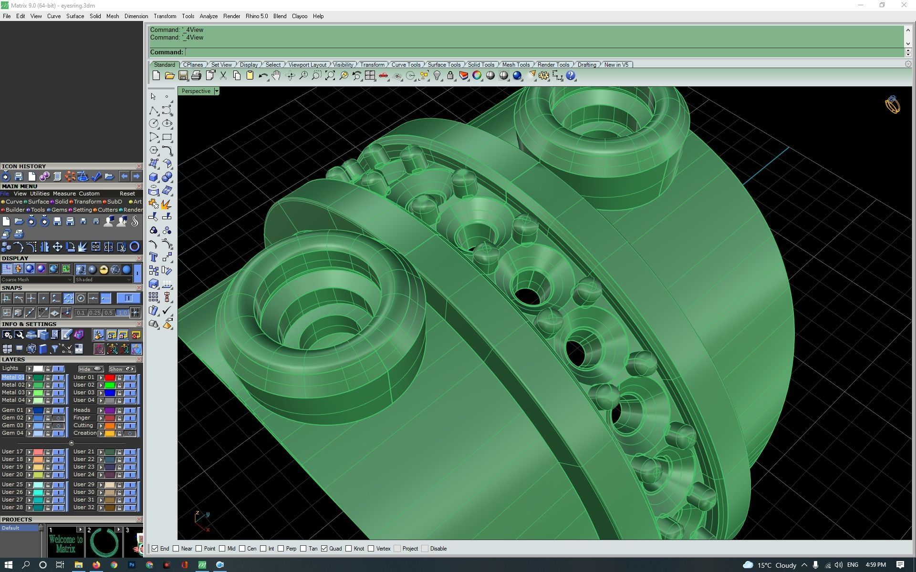Uncheck the Quad osnap checkbox

tap(324, 549)
